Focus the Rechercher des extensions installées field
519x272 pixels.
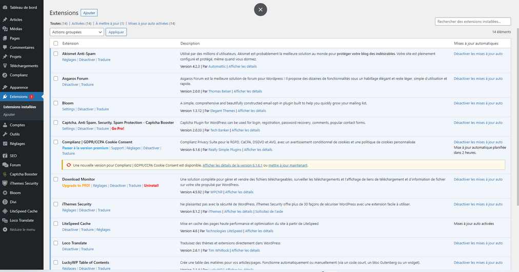point(473,21)
